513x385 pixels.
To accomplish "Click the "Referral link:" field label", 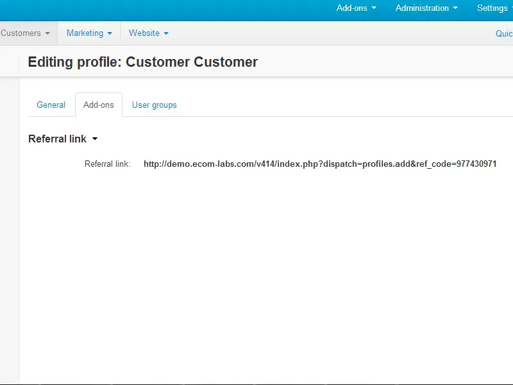I will point(107,164).
